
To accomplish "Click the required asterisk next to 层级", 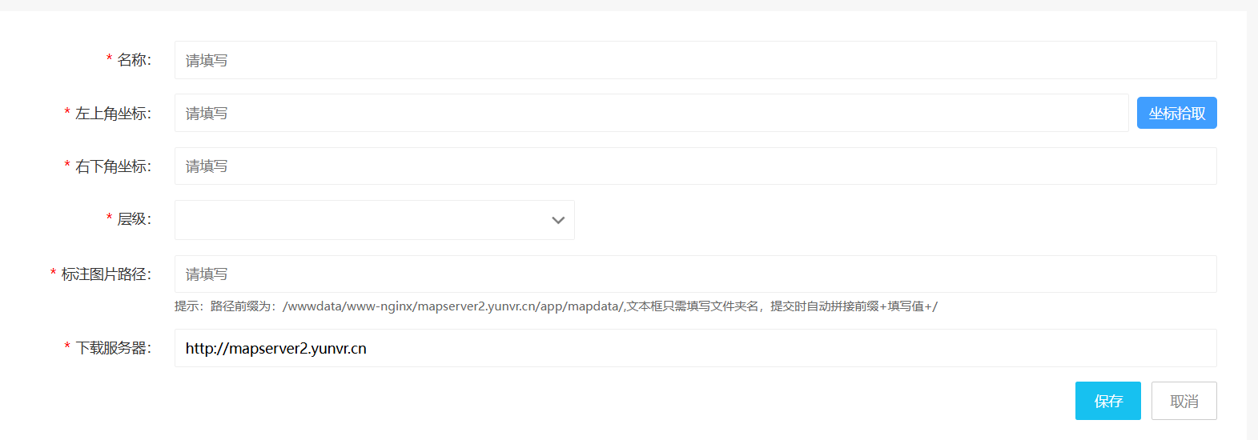I will pyautogui.click(x=109, y=218).
